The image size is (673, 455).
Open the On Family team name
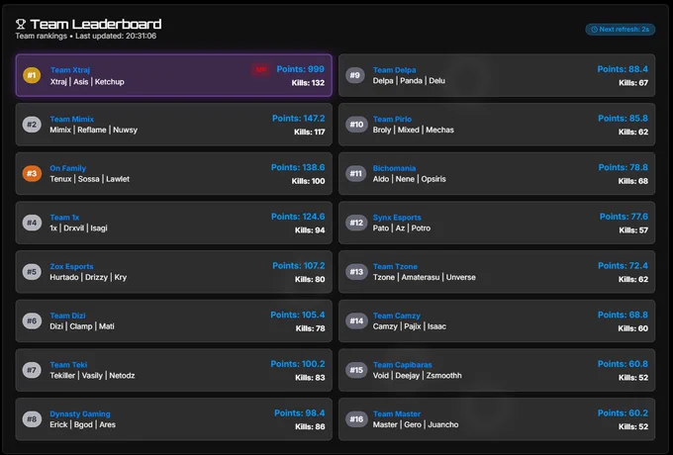coord(68,168)
